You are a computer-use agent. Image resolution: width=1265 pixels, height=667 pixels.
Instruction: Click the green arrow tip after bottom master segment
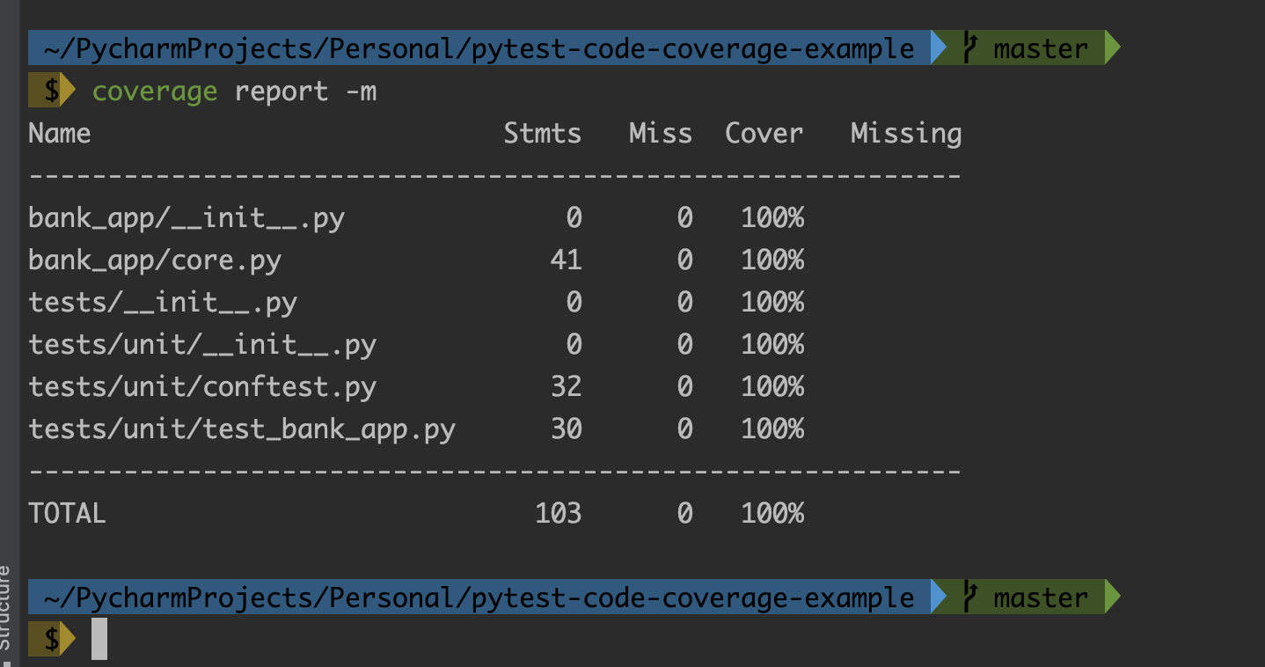(1110, 597)
